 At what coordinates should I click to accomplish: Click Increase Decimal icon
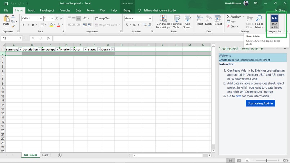point(145,25)
